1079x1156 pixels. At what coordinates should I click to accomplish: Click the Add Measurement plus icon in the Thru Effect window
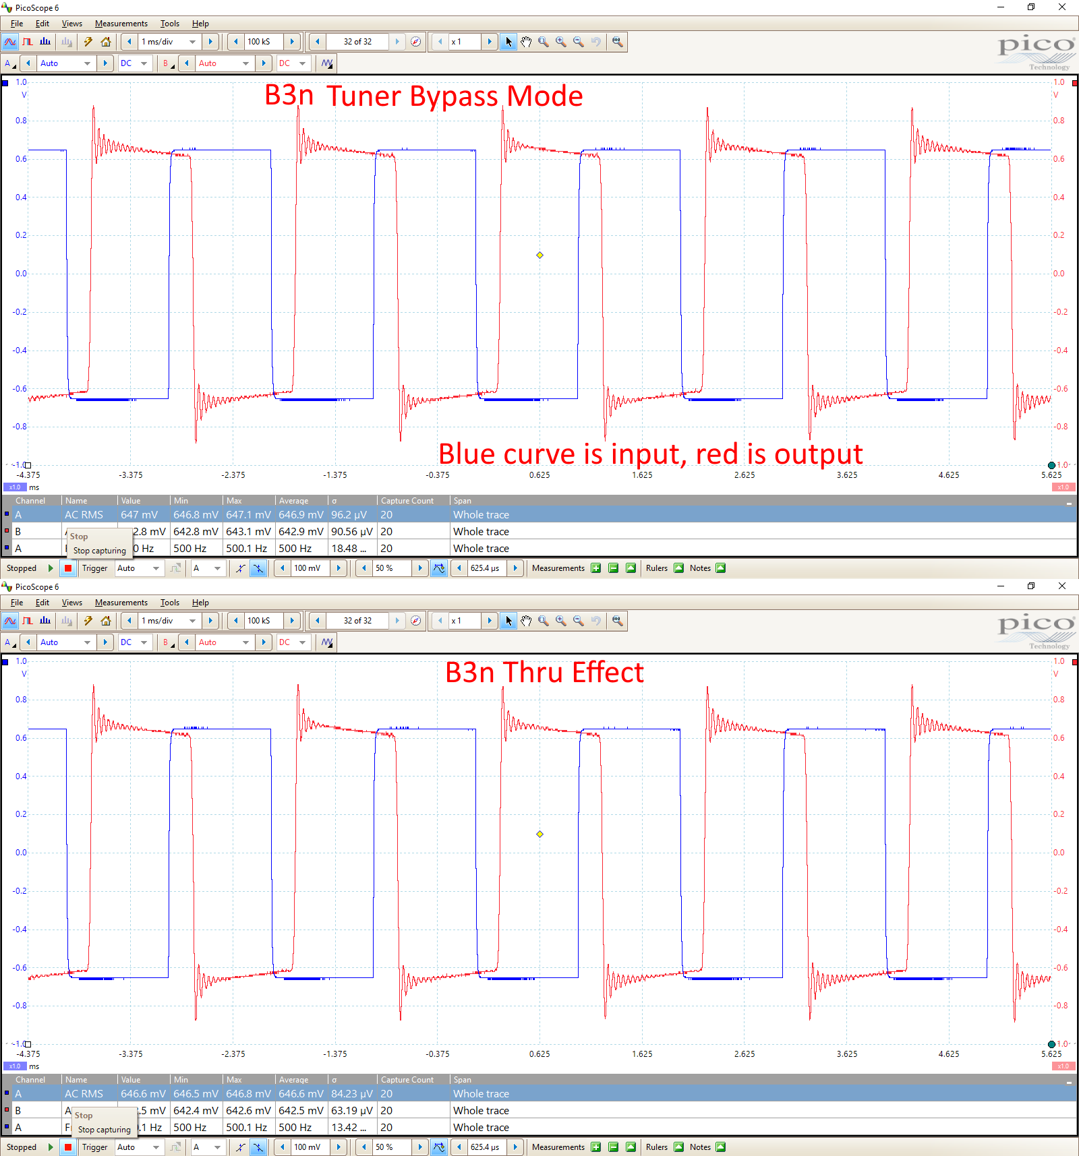(596, 1147)
